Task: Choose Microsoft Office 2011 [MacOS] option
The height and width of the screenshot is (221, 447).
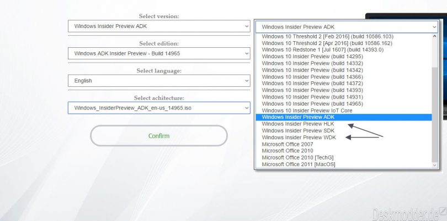Action: coord(299,164)
